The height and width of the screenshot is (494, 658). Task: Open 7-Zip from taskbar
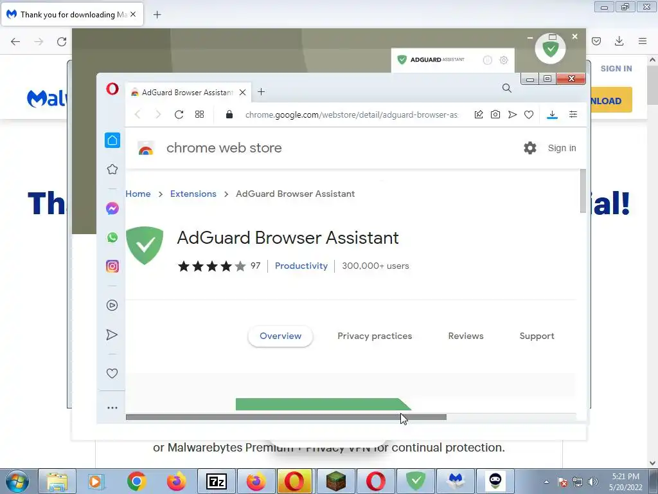click(217, 481)
